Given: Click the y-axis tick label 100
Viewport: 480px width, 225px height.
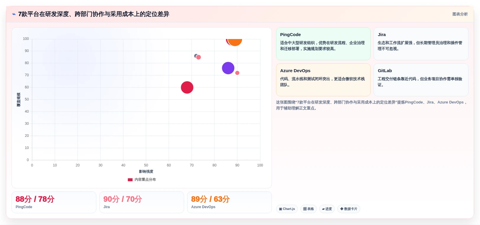Looking at the screenshot, I should click(x=26, y=39).
